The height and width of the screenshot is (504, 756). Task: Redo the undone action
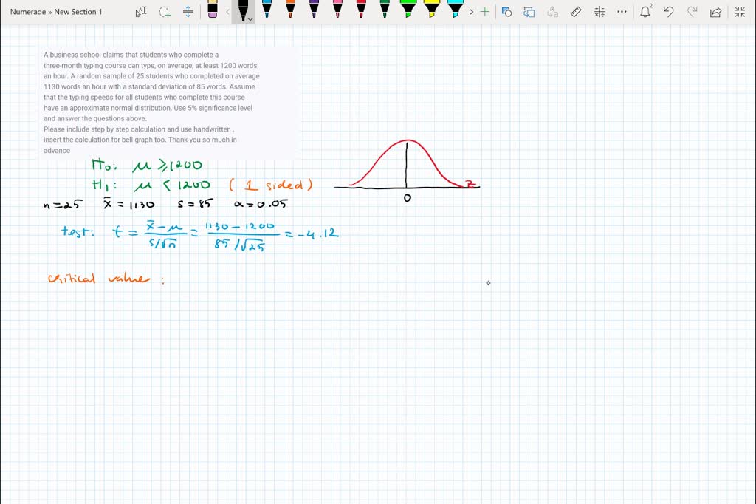[x=693, y=12]
